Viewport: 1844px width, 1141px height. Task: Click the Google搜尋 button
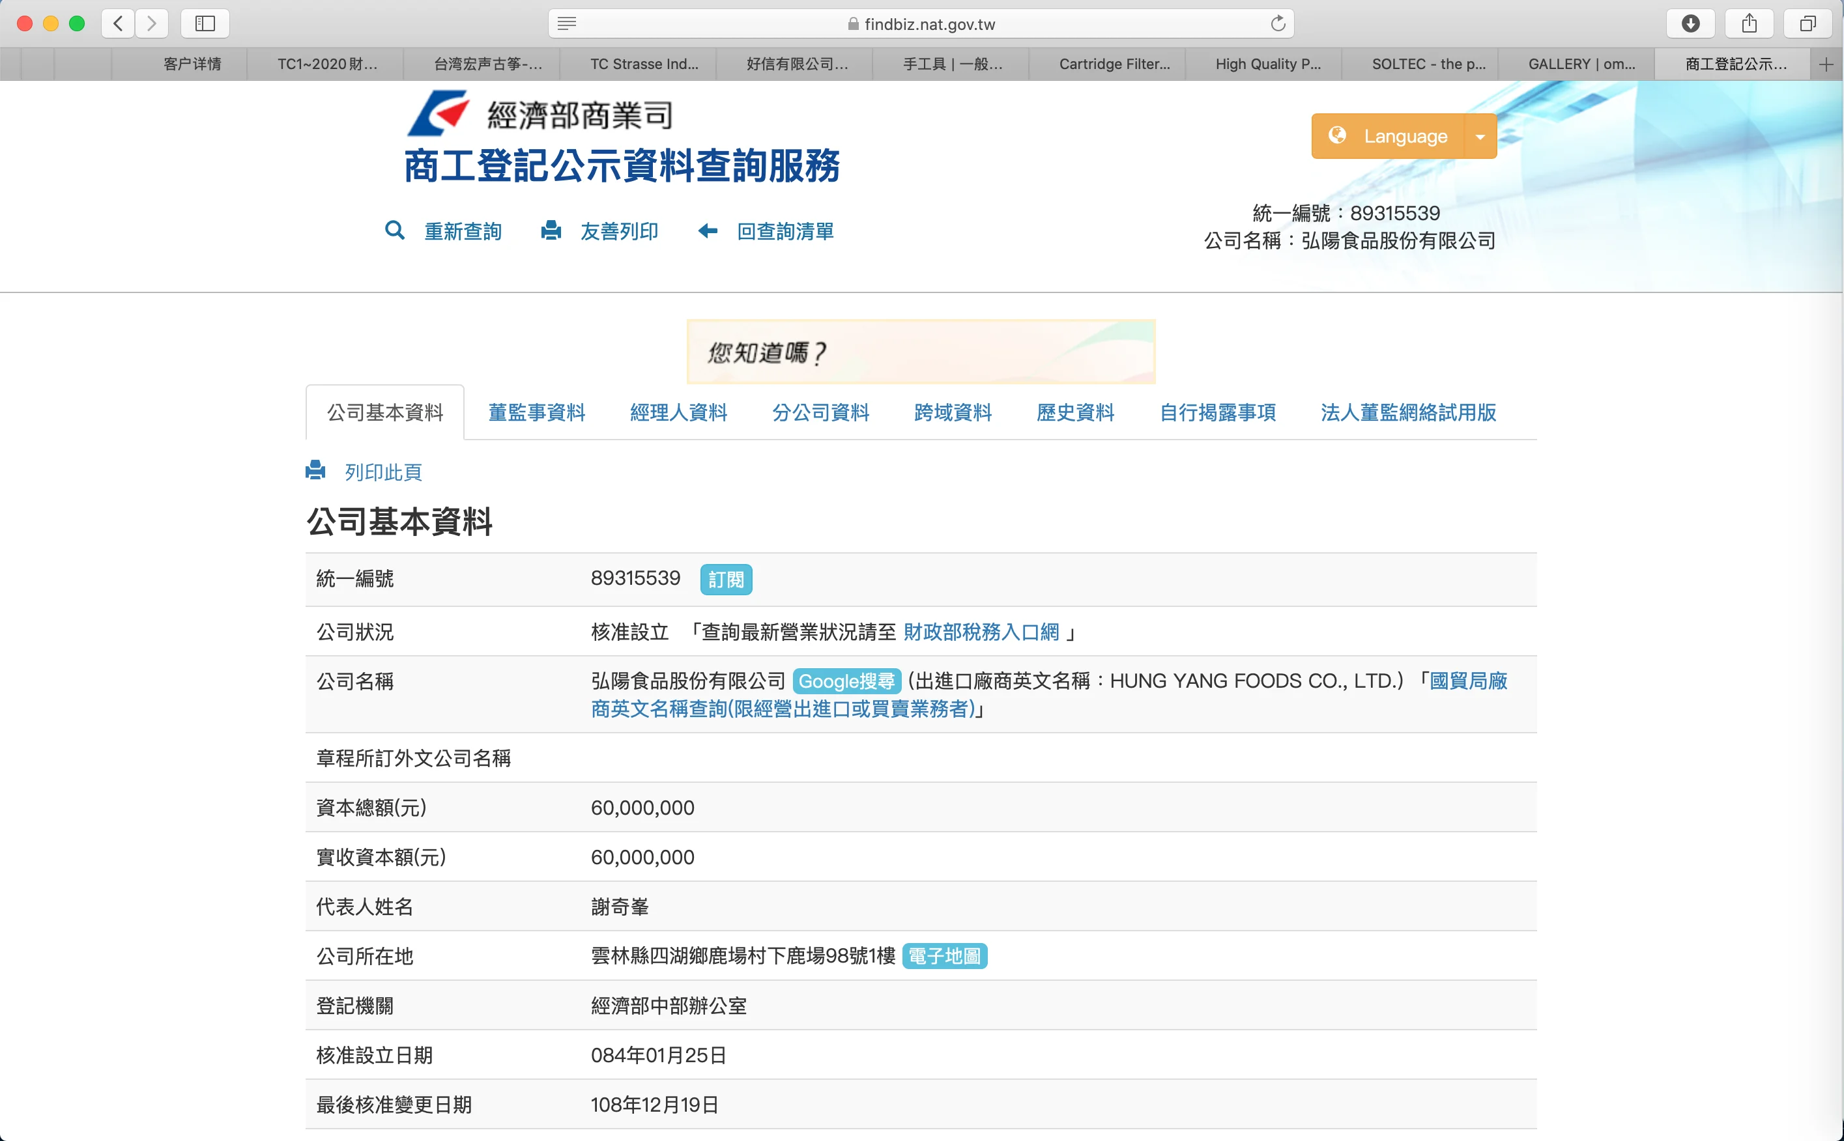tap(846, 681)
